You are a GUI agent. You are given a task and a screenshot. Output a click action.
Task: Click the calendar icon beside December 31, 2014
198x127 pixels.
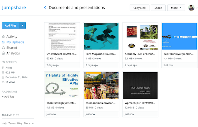[3, 78]
